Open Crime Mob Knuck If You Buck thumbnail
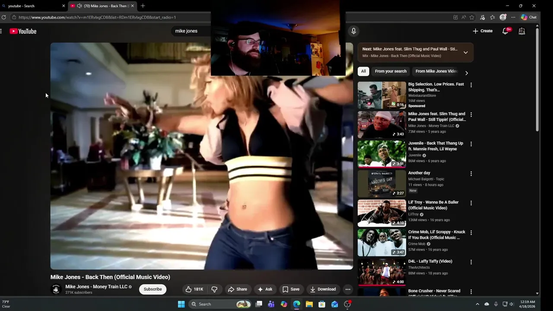Viewport: 553px width, 311px height. click(382, 243)
